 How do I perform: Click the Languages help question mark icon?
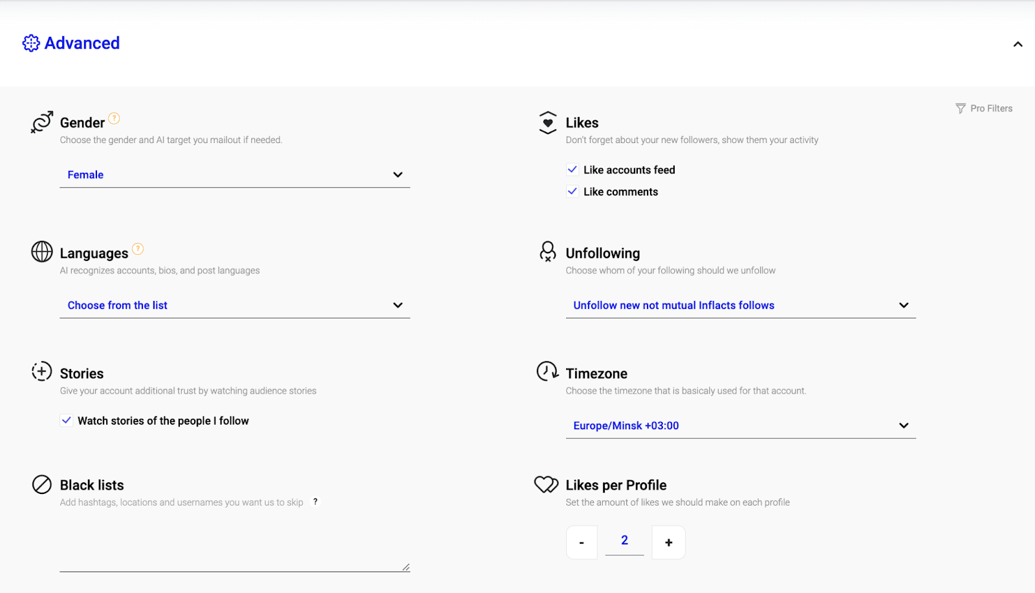(x=138, y=249)
